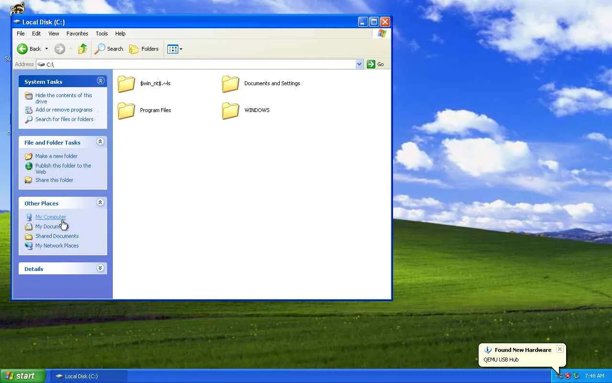Close the Found New Hardware balloon
Image resolution: width=612 pixels, height=383 pixels.
click(x=559, y=349)
